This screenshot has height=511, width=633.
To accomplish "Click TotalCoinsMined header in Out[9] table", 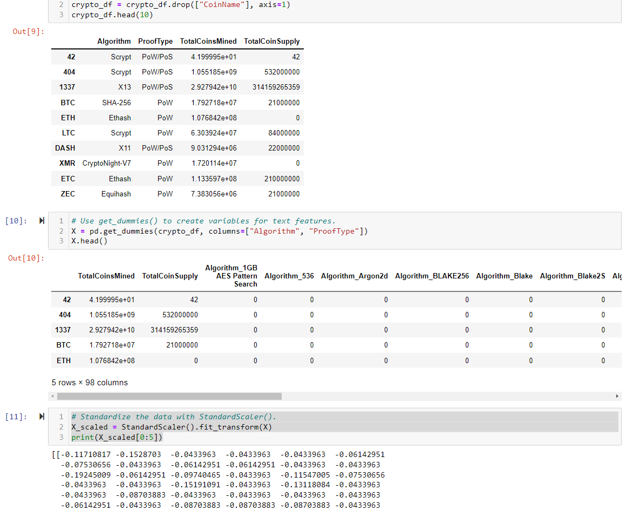I will pos(208,41).
